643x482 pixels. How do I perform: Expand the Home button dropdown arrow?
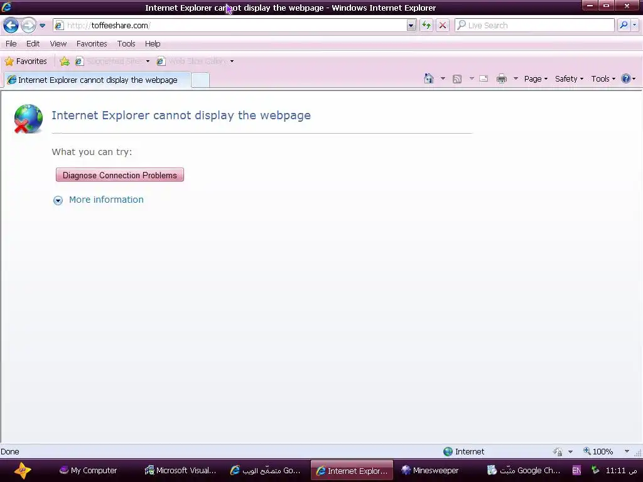pyautogui.click(x=443, y=78)
